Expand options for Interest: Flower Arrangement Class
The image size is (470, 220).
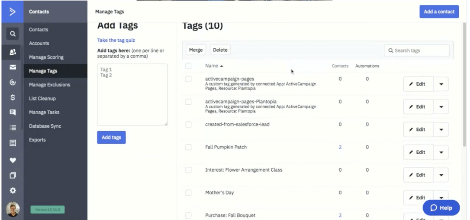441,175
